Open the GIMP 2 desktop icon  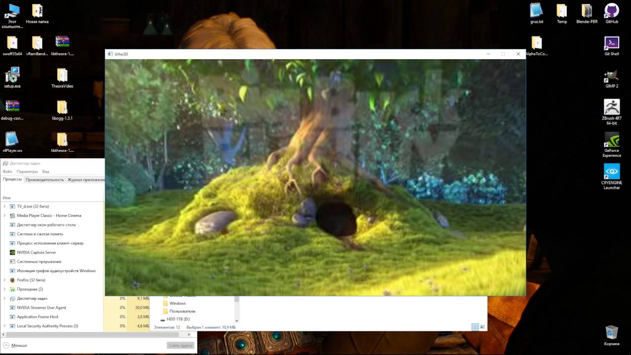coord(612,78)
